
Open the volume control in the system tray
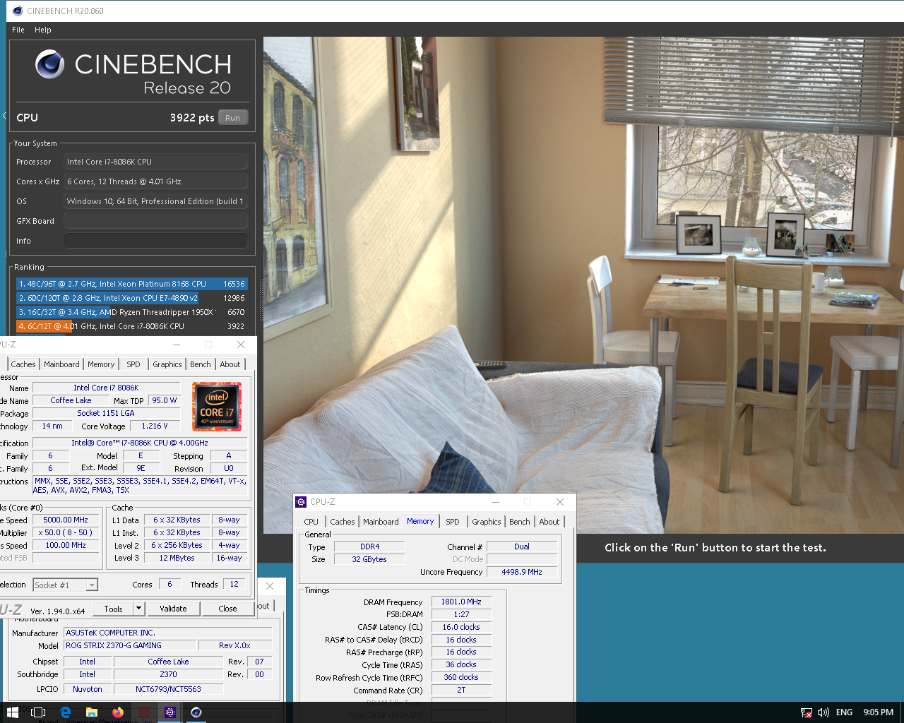click(823, 712)
